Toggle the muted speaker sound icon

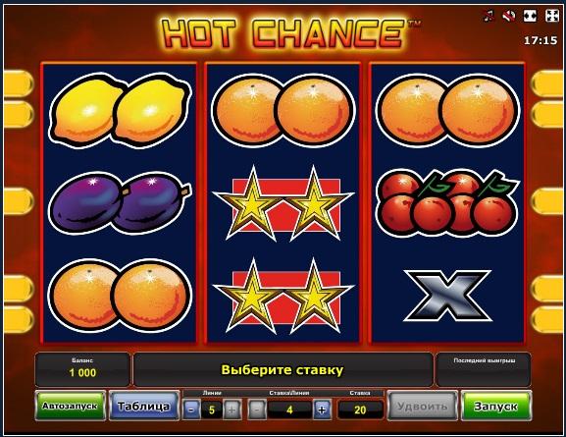(x=509, y=16)
